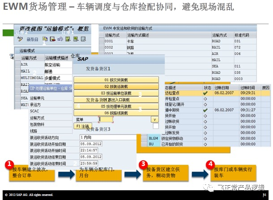Click diamond status icon of 开检查点 row
Screen dimensions: 273x200
pyautogui.click(x=205, y=99)
